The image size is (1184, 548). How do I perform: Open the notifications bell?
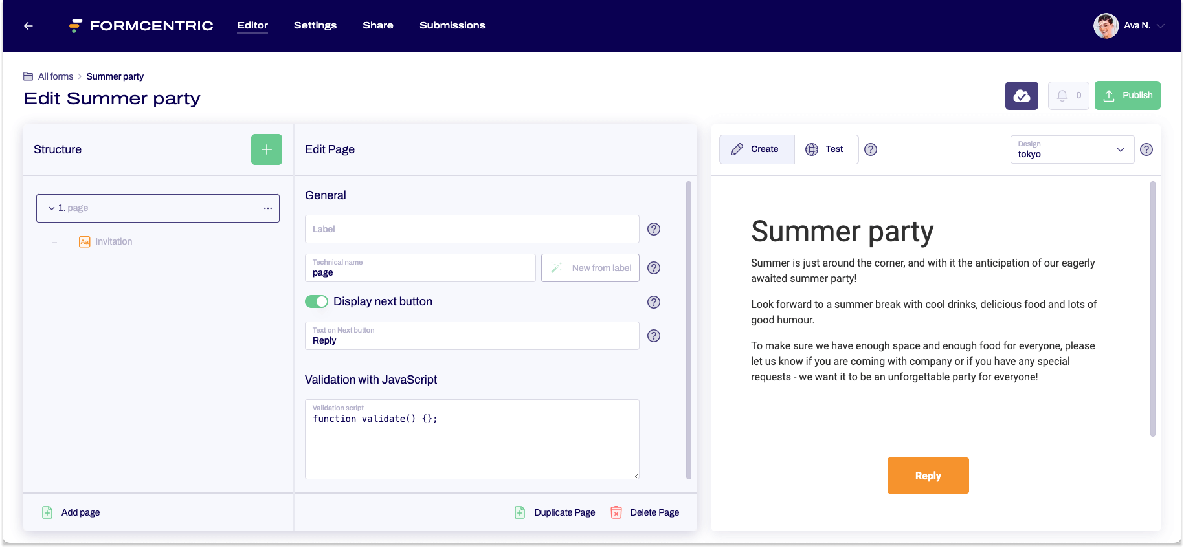[x=1069, y=96]
